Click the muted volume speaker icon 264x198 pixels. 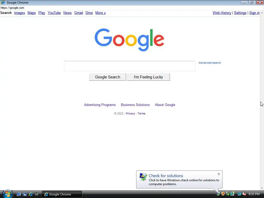(244, 194)
